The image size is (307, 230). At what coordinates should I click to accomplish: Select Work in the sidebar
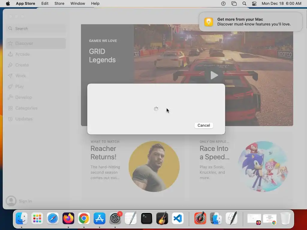36,76
